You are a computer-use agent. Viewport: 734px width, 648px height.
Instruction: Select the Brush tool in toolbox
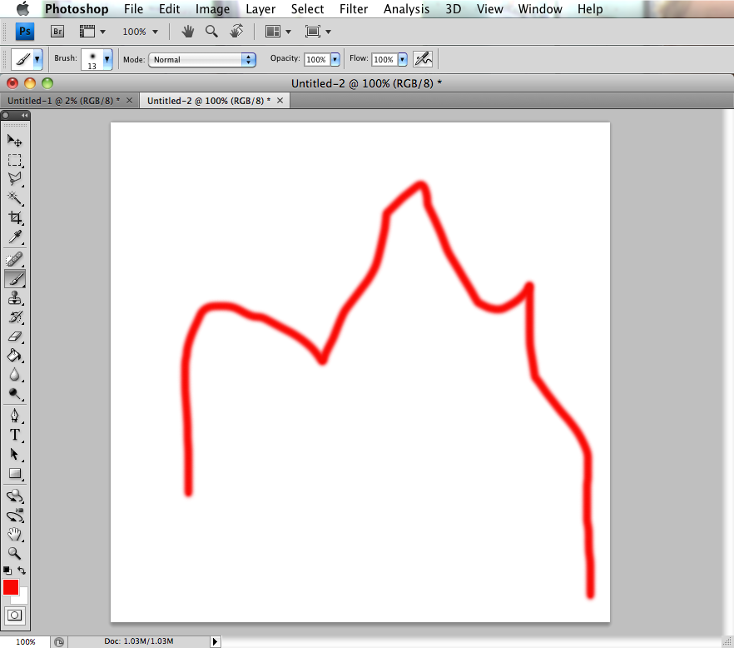(14, 279)
